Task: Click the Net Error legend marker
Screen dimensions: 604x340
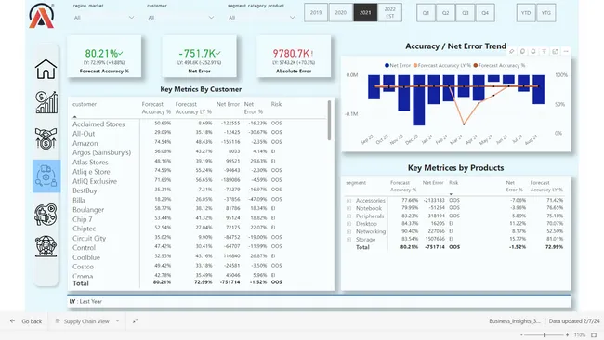Action: (x=387, y=65)
